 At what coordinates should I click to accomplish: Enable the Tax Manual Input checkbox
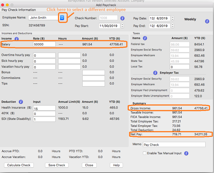(145, 153)
